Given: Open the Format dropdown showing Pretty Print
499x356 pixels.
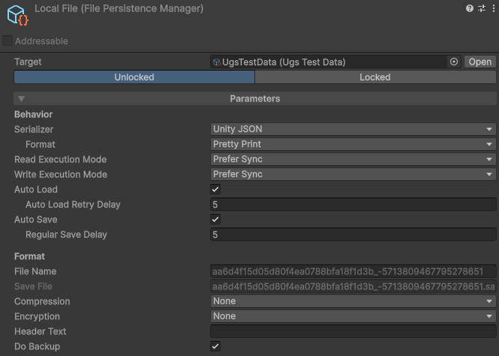Looking at the screenshot, I should (x=353, y=144).
